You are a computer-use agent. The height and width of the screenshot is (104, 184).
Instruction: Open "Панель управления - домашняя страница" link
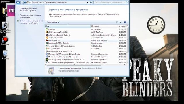point(28,10)
